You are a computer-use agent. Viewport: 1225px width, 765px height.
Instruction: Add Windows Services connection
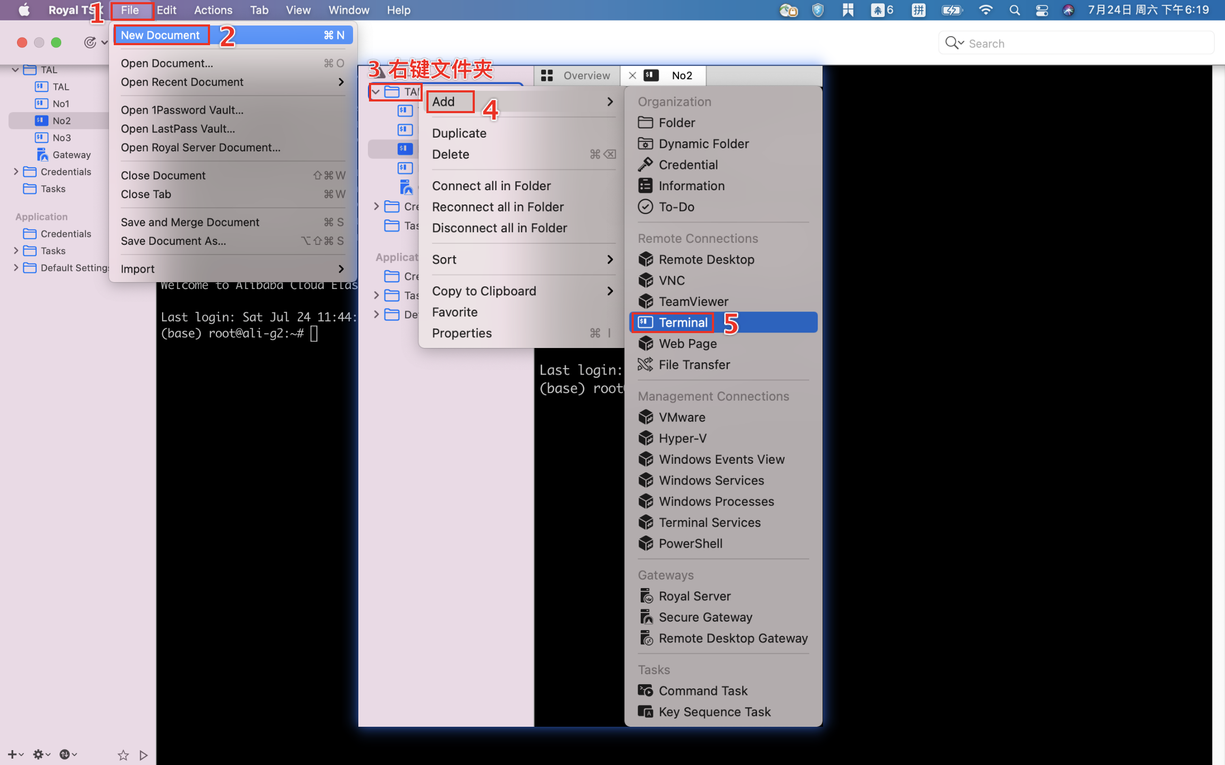pos(723,480)
